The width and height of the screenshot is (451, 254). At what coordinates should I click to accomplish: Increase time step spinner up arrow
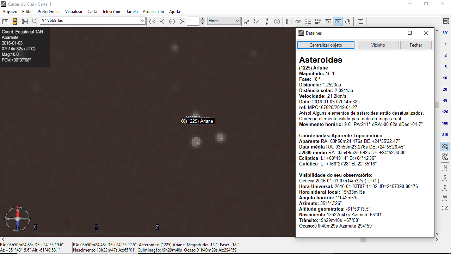202,19
